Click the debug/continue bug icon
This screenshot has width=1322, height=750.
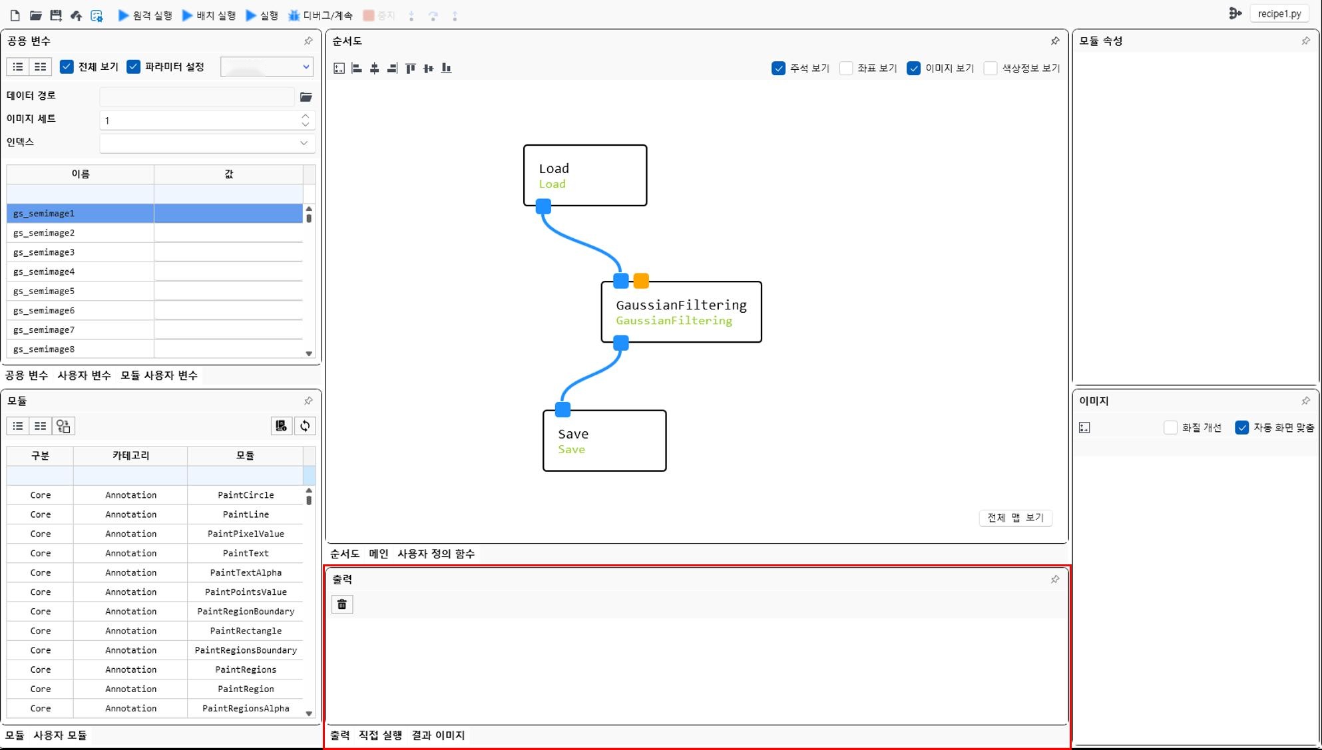(x=294, y=15)
